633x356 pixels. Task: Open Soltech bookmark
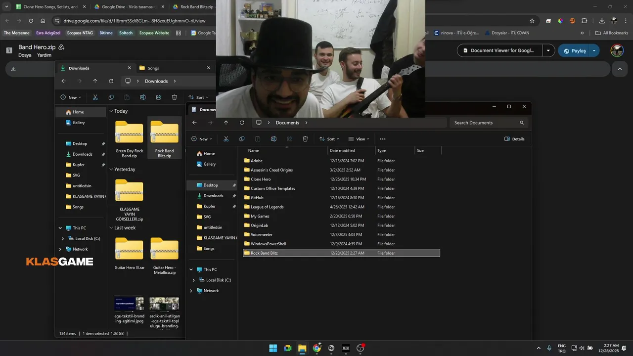(126, 33)
